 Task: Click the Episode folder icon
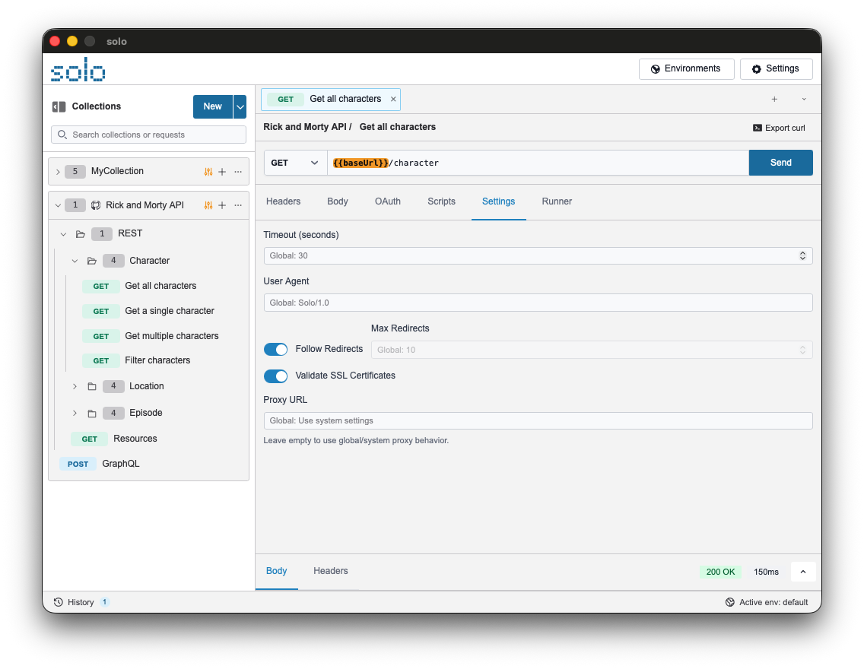coord(92,413)
